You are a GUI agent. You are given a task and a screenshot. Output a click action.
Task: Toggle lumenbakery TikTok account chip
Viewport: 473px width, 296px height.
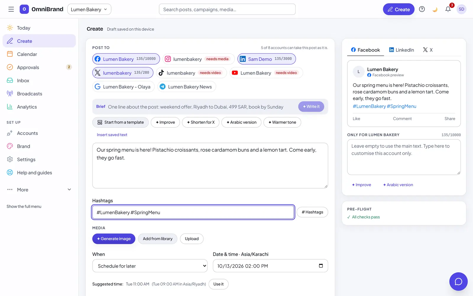pos(191,73)
